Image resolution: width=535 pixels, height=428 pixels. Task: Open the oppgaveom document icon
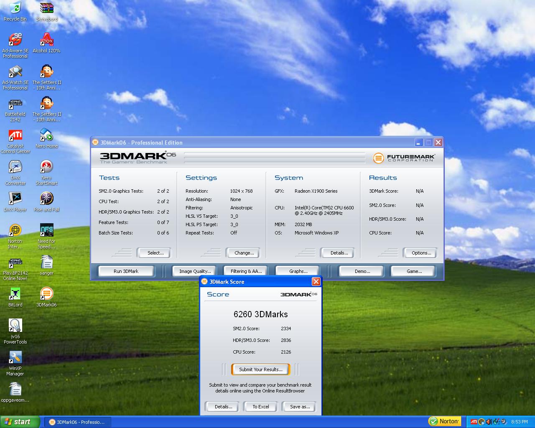15,392
